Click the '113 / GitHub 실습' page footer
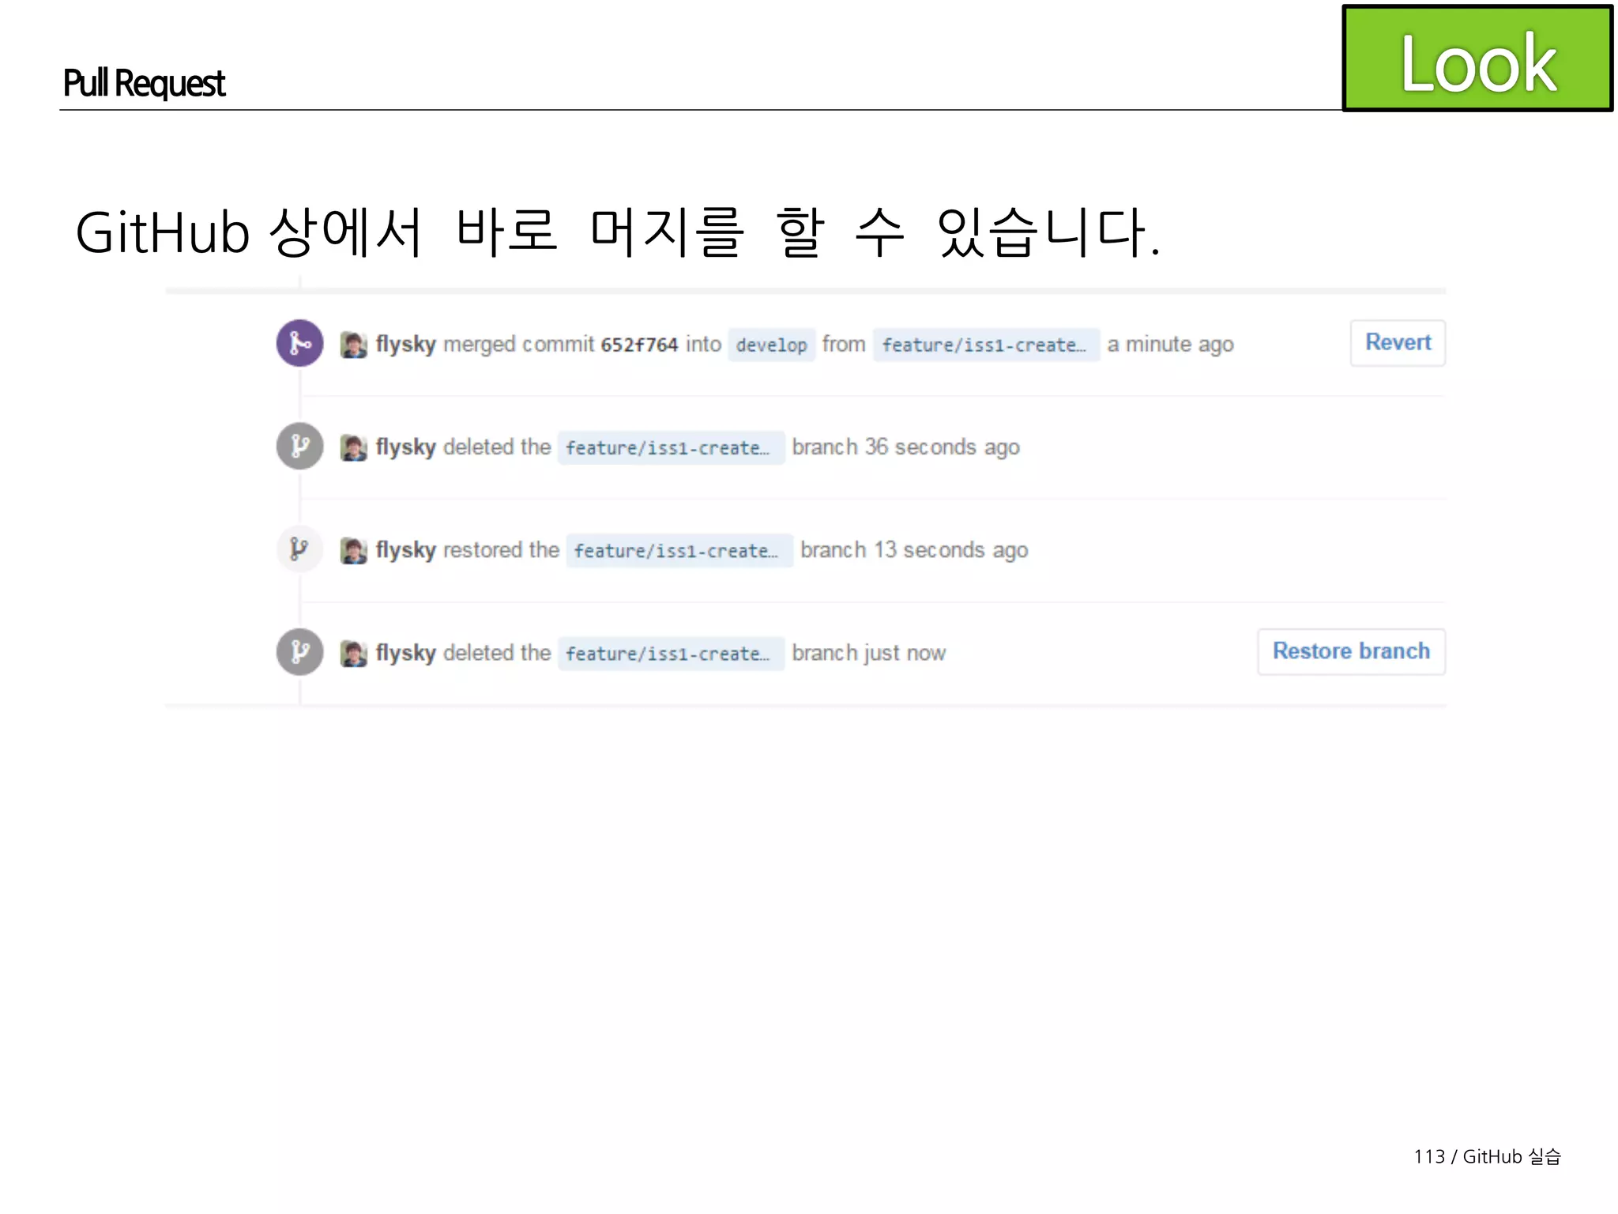 1487,1156
